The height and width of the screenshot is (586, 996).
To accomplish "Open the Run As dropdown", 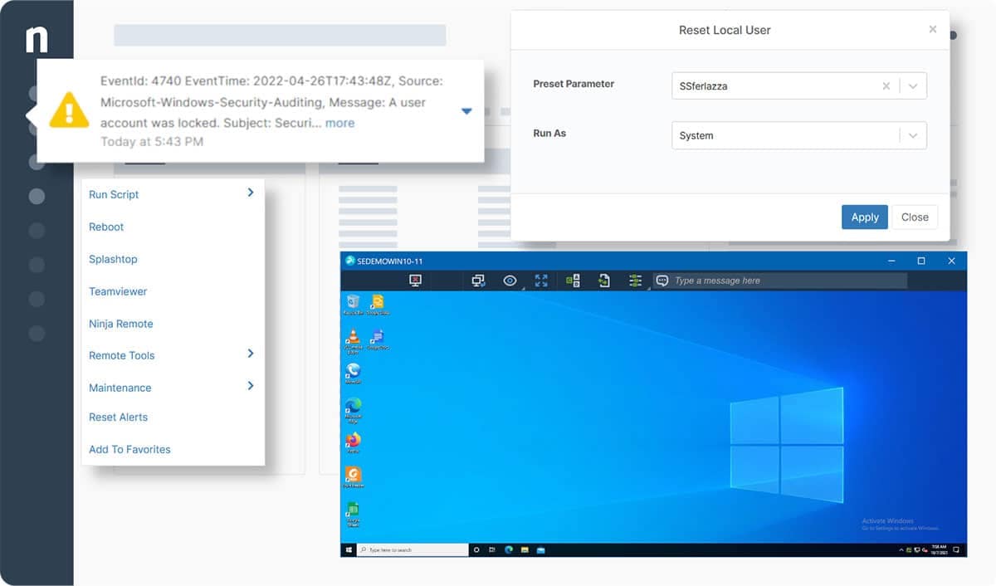I will click(911, 134).
